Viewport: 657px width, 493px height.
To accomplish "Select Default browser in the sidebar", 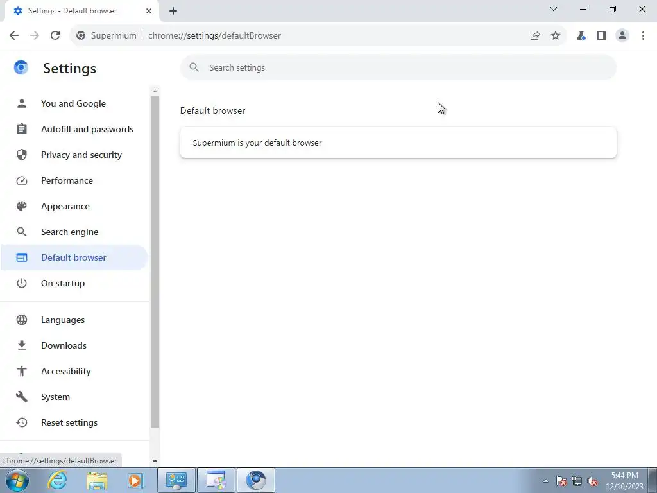I will coord(74,257).
